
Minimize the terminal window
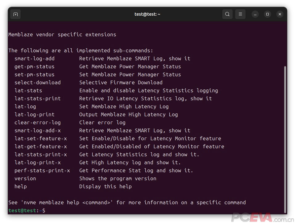tap(255, 14)
